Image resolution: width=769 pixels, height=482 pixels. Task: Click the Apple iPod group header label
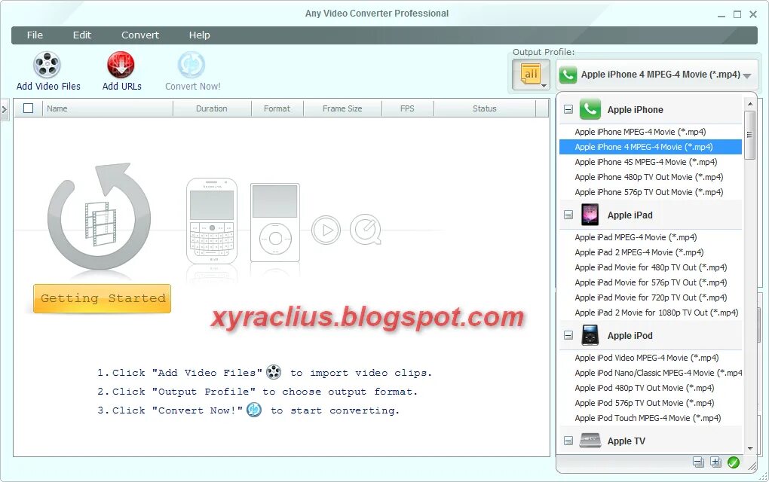click(x=630, y=336)
